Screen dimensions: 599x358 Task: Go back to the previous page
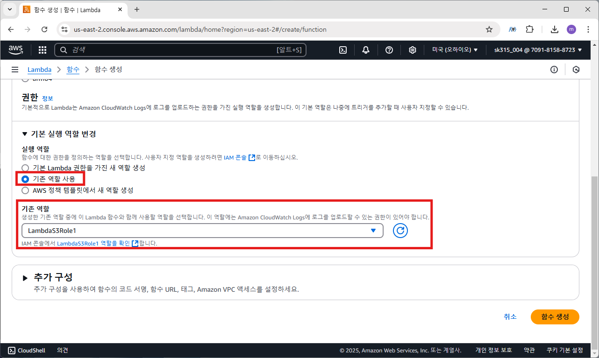tap(11, 29)
